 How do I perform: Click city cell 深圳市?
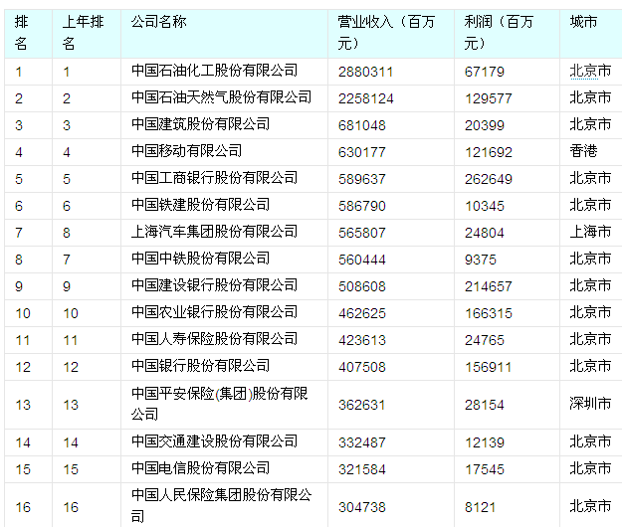click(590, 404)
